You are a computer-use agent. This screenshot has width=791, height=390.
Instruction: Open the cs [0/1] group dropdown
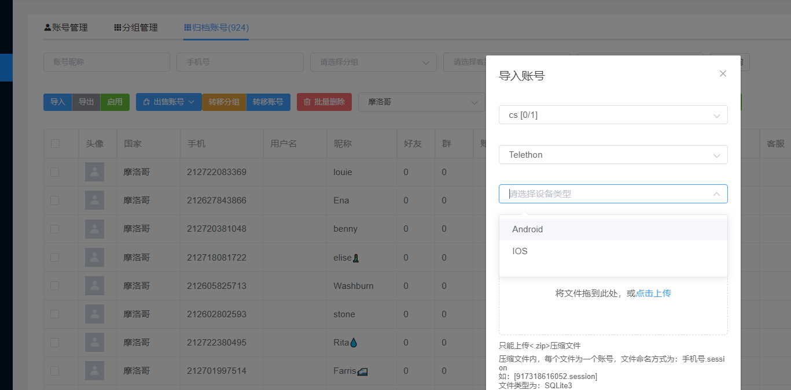613,115
